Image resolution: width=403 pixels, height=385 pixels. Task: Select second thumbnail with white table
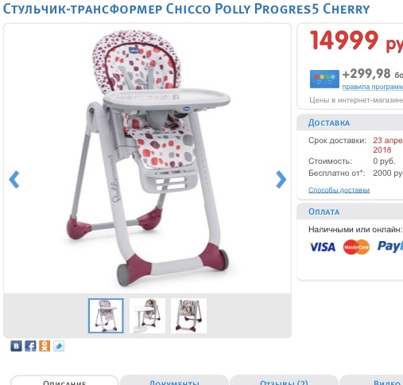(147, 316)
